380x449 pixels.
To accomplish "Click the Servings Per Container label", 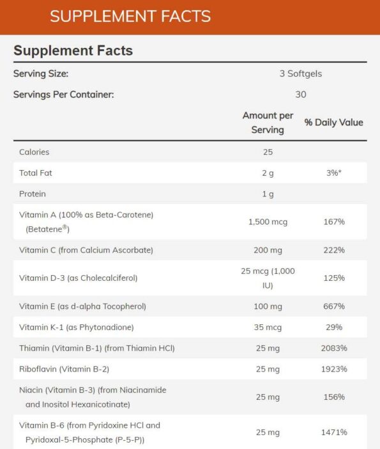I will [x=63, y=95].
